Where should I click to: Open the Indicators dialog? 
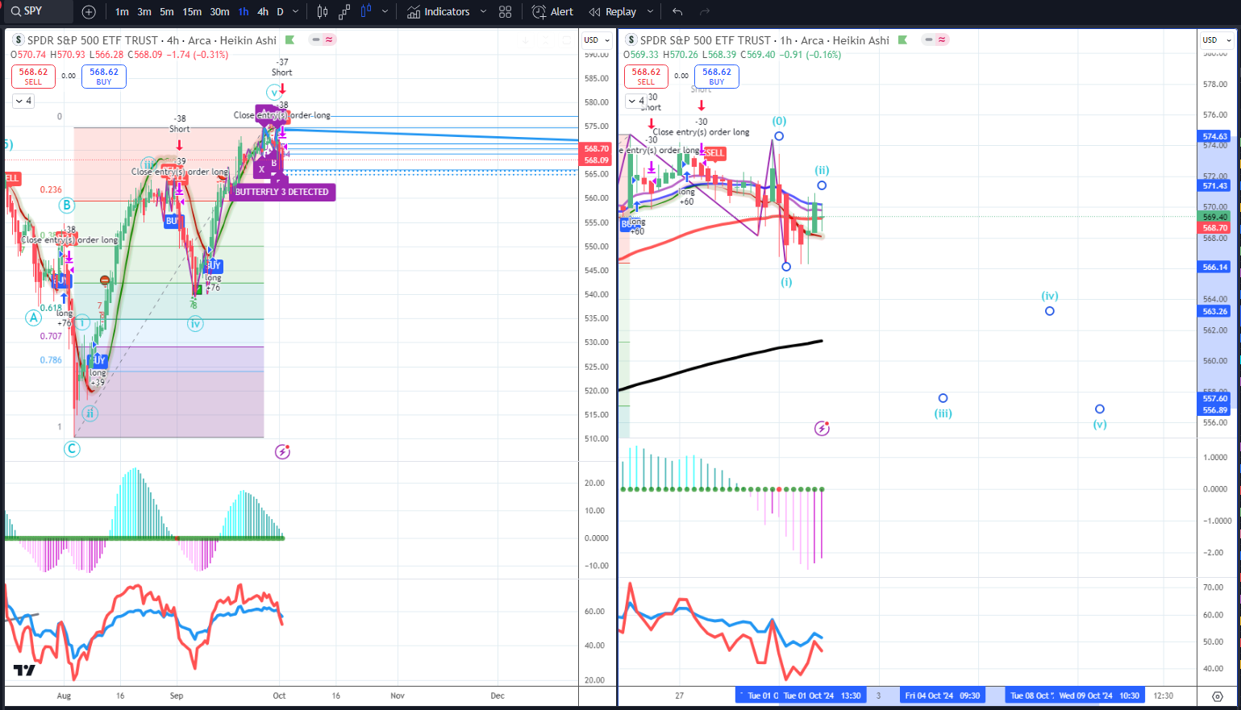point(439,12)
